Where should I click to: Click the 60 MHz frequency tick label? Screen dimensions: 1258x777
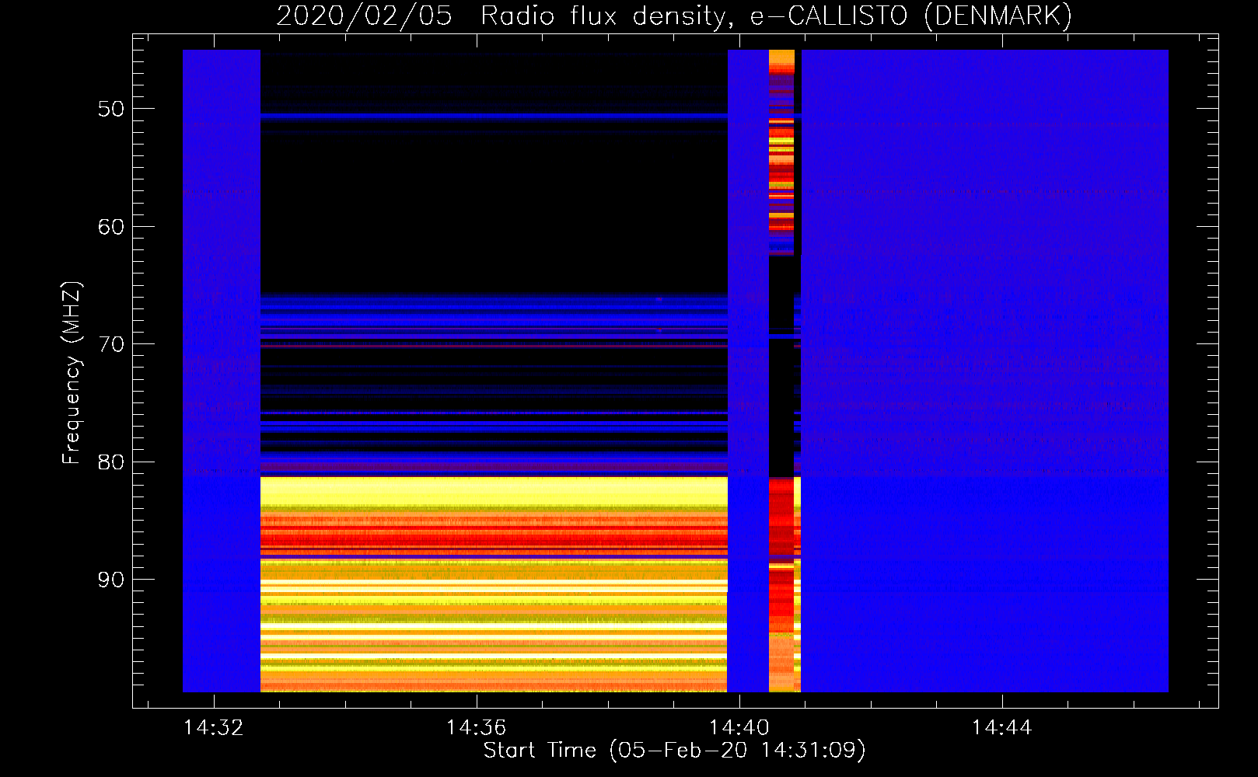pos(111,227)
